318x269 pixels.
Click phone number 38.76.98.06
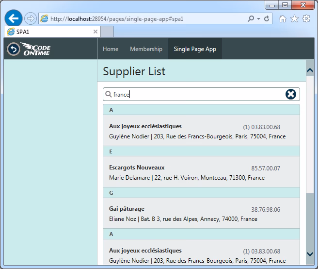click(x=266, y=209)
